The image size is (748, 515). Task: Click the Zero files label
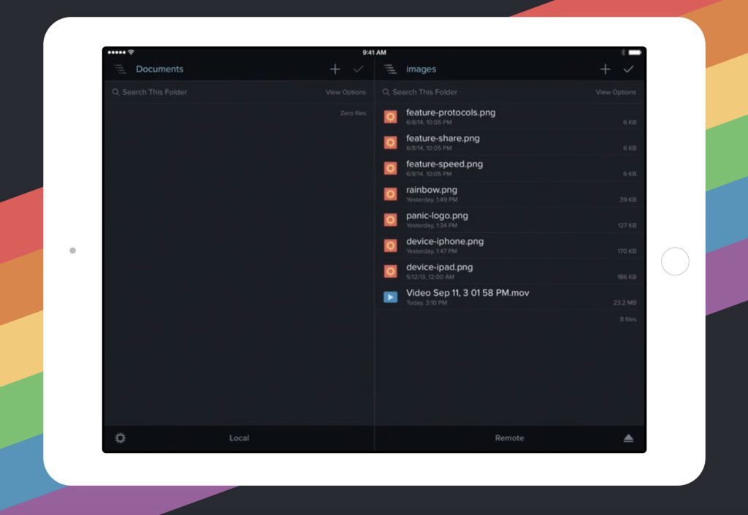[x=353, y=113]
